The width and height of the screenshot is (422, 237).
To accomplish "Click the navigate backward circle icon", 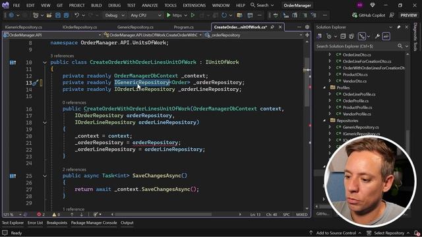I will click(x=11, y=15).
